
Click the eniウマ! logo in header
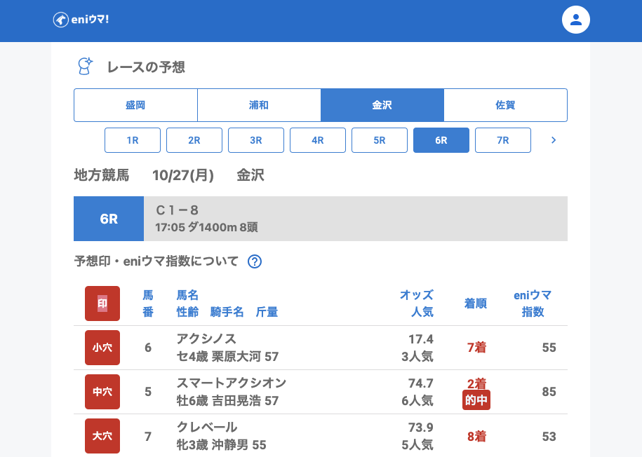[x=81, y=20]
